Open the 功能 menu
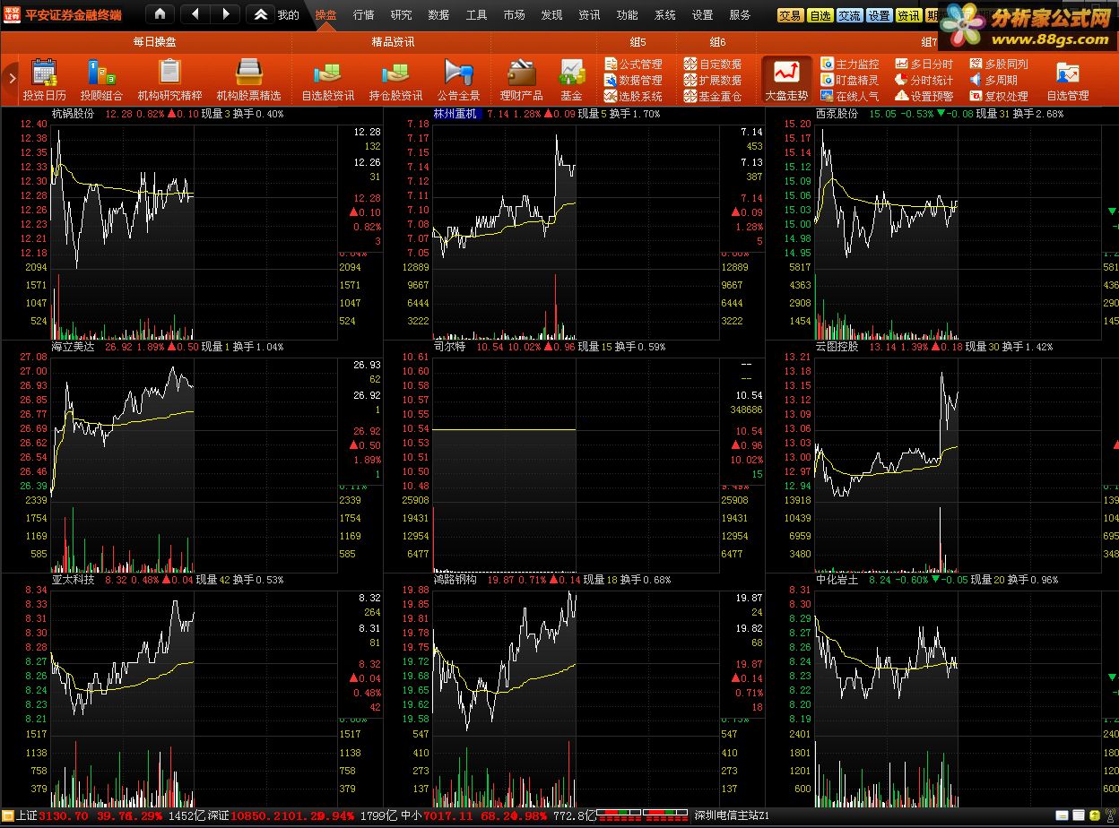Image resolution: width=1119 pixels, height=828 pixels. (x=627, y=15)
